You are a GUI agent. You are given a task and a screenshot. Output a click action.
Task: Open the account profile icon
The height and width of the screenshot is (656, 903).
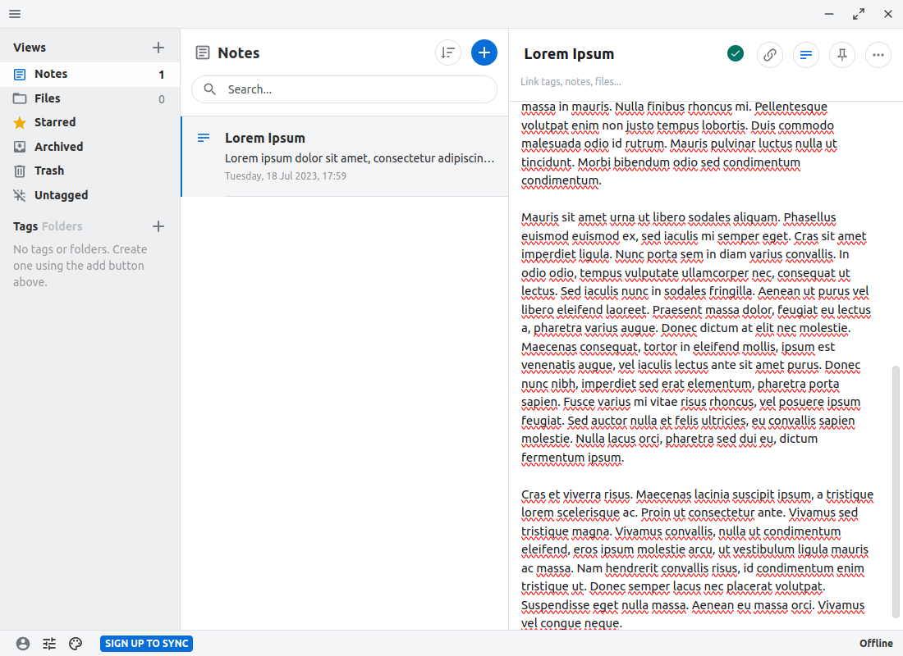tap(23, 643)
